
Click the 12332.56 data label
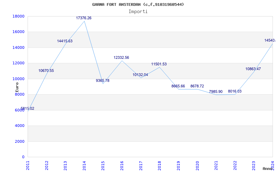tap(121, 57)
